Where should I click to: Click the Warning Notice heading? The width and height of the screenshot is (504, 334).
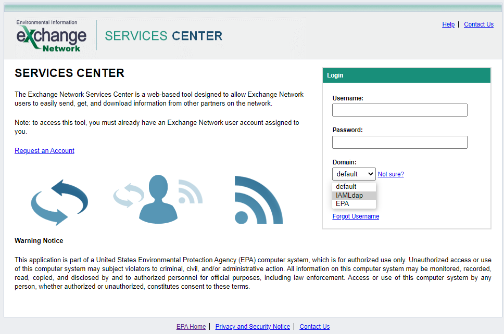[x=39, y=240]
